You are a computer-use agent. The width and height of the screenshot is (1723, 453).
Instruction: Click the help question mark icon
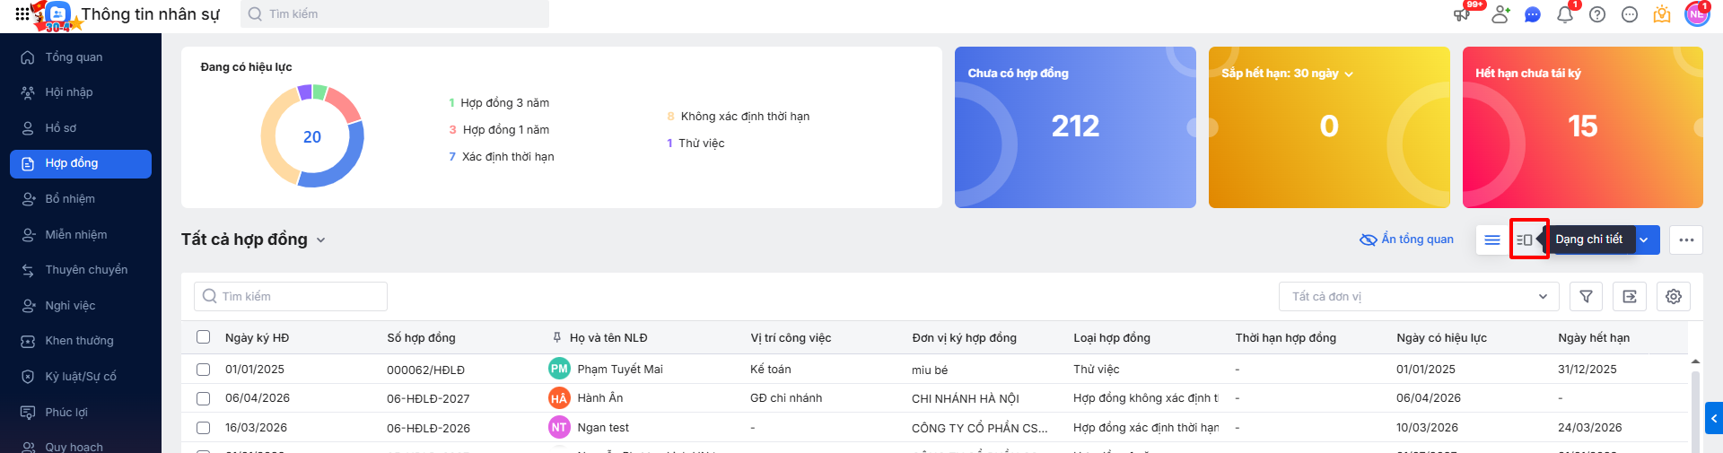[1597, 14]
